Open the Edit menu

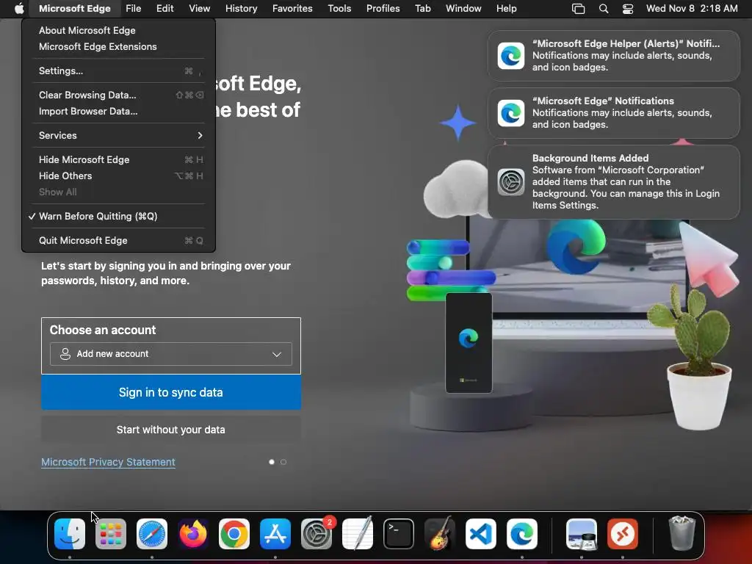pos(164,8)
